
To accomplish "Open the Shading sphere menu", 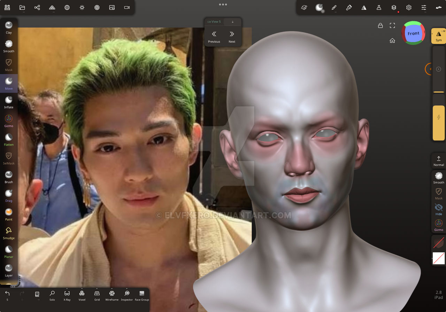I will pyautogui.click(x=67, y=7).
